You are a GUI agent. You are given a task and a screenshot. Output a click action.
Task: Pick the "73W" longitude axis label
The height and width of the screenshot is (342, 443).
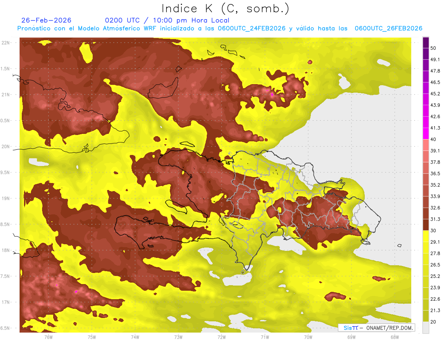[178, 337]
